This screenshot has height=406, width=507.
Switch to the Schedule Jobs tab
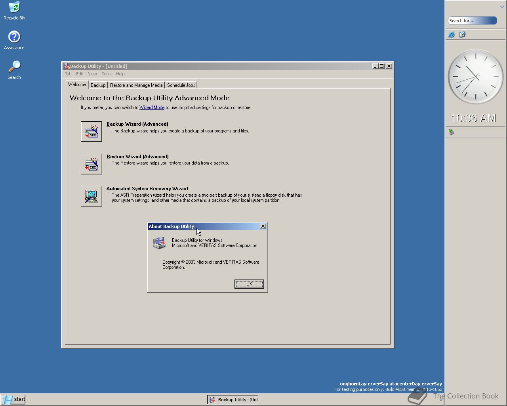point(181,85)
